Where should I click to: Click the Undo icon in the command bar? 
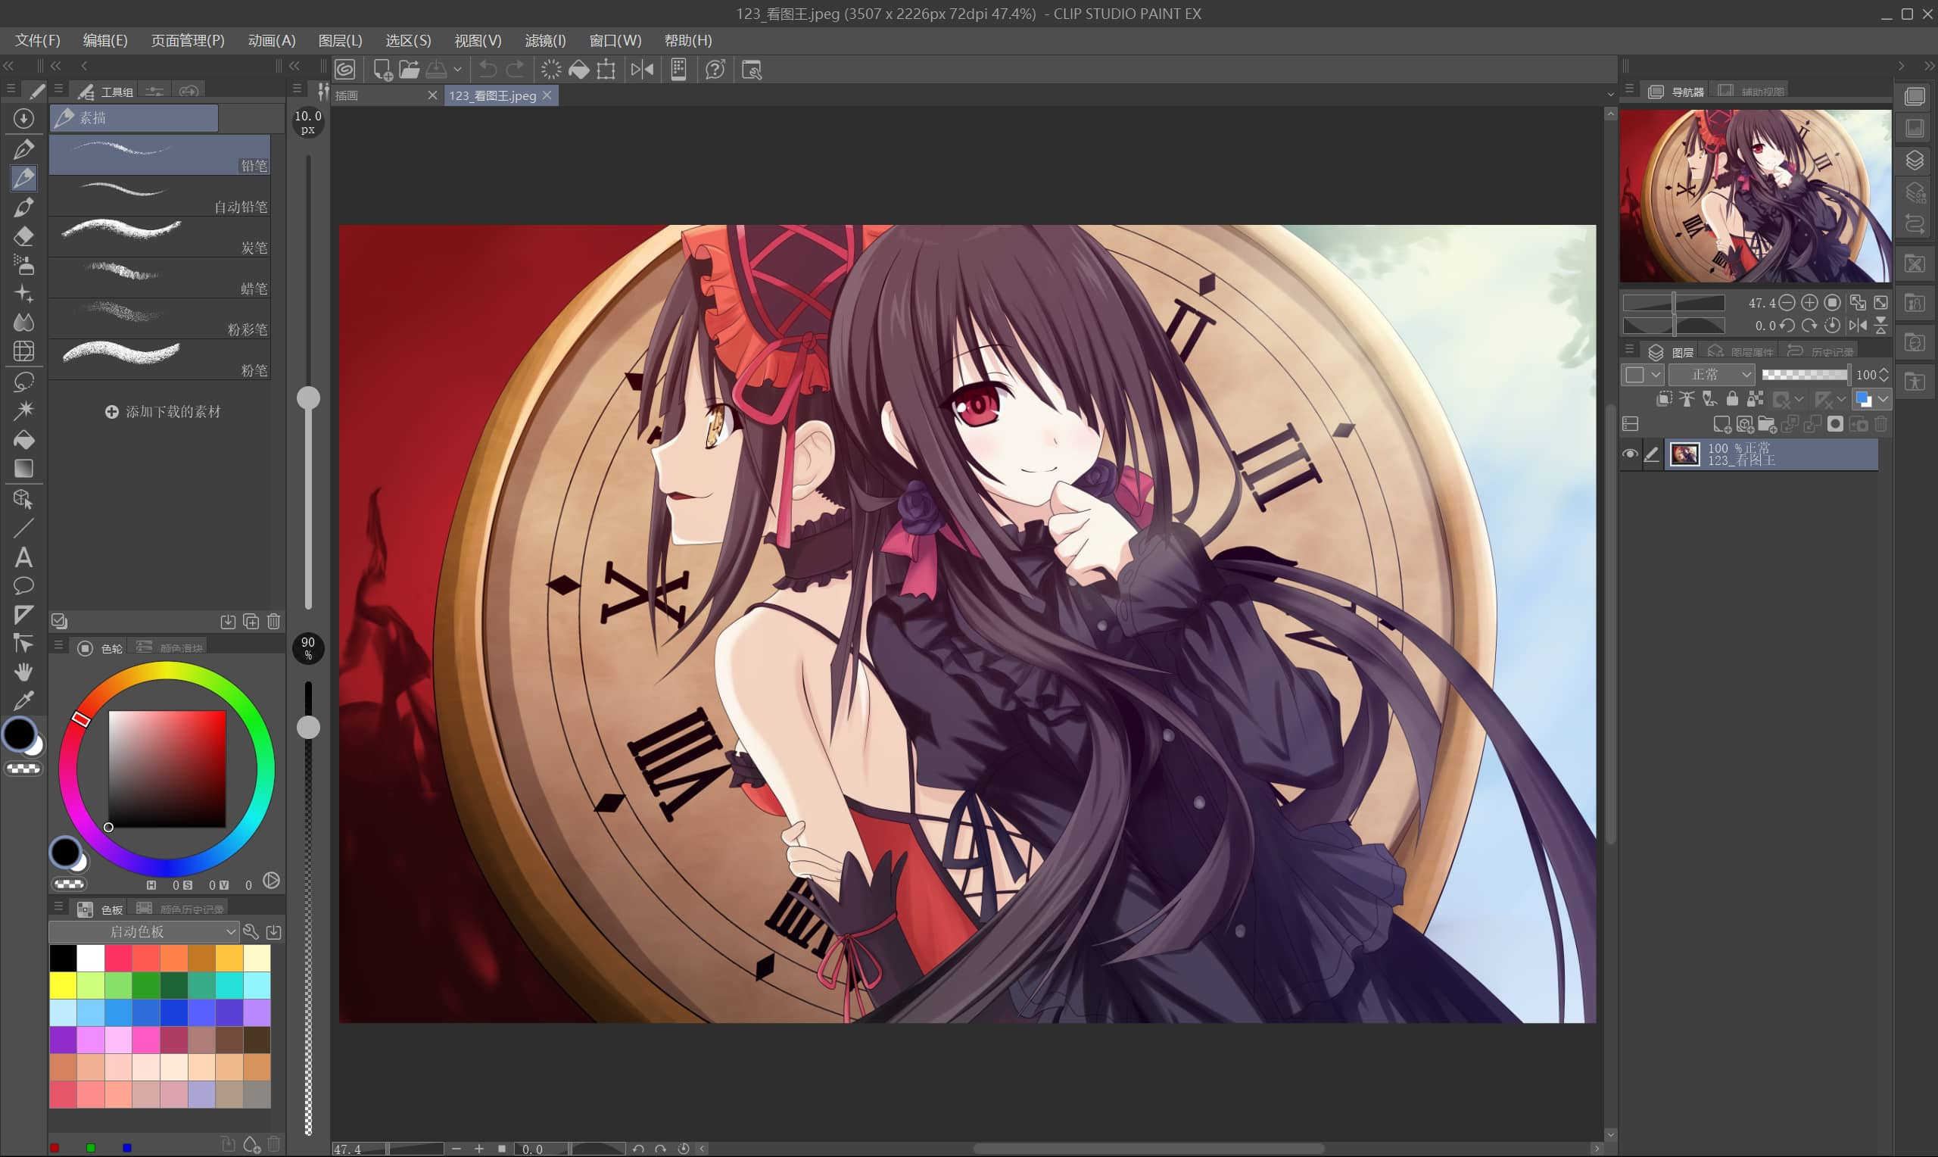point(488,70)
